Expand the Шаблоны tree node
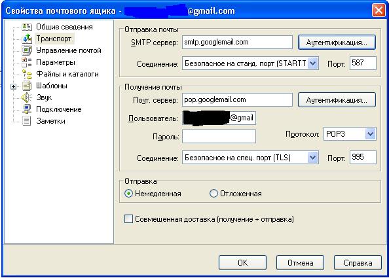The height and width of the screenshot is (278, 389). [x=13, y=86]
